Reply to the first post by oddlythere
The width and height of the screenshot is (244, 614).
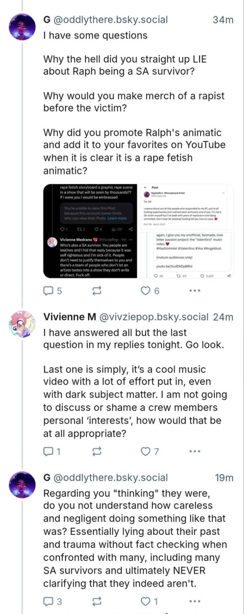point(48,291)
